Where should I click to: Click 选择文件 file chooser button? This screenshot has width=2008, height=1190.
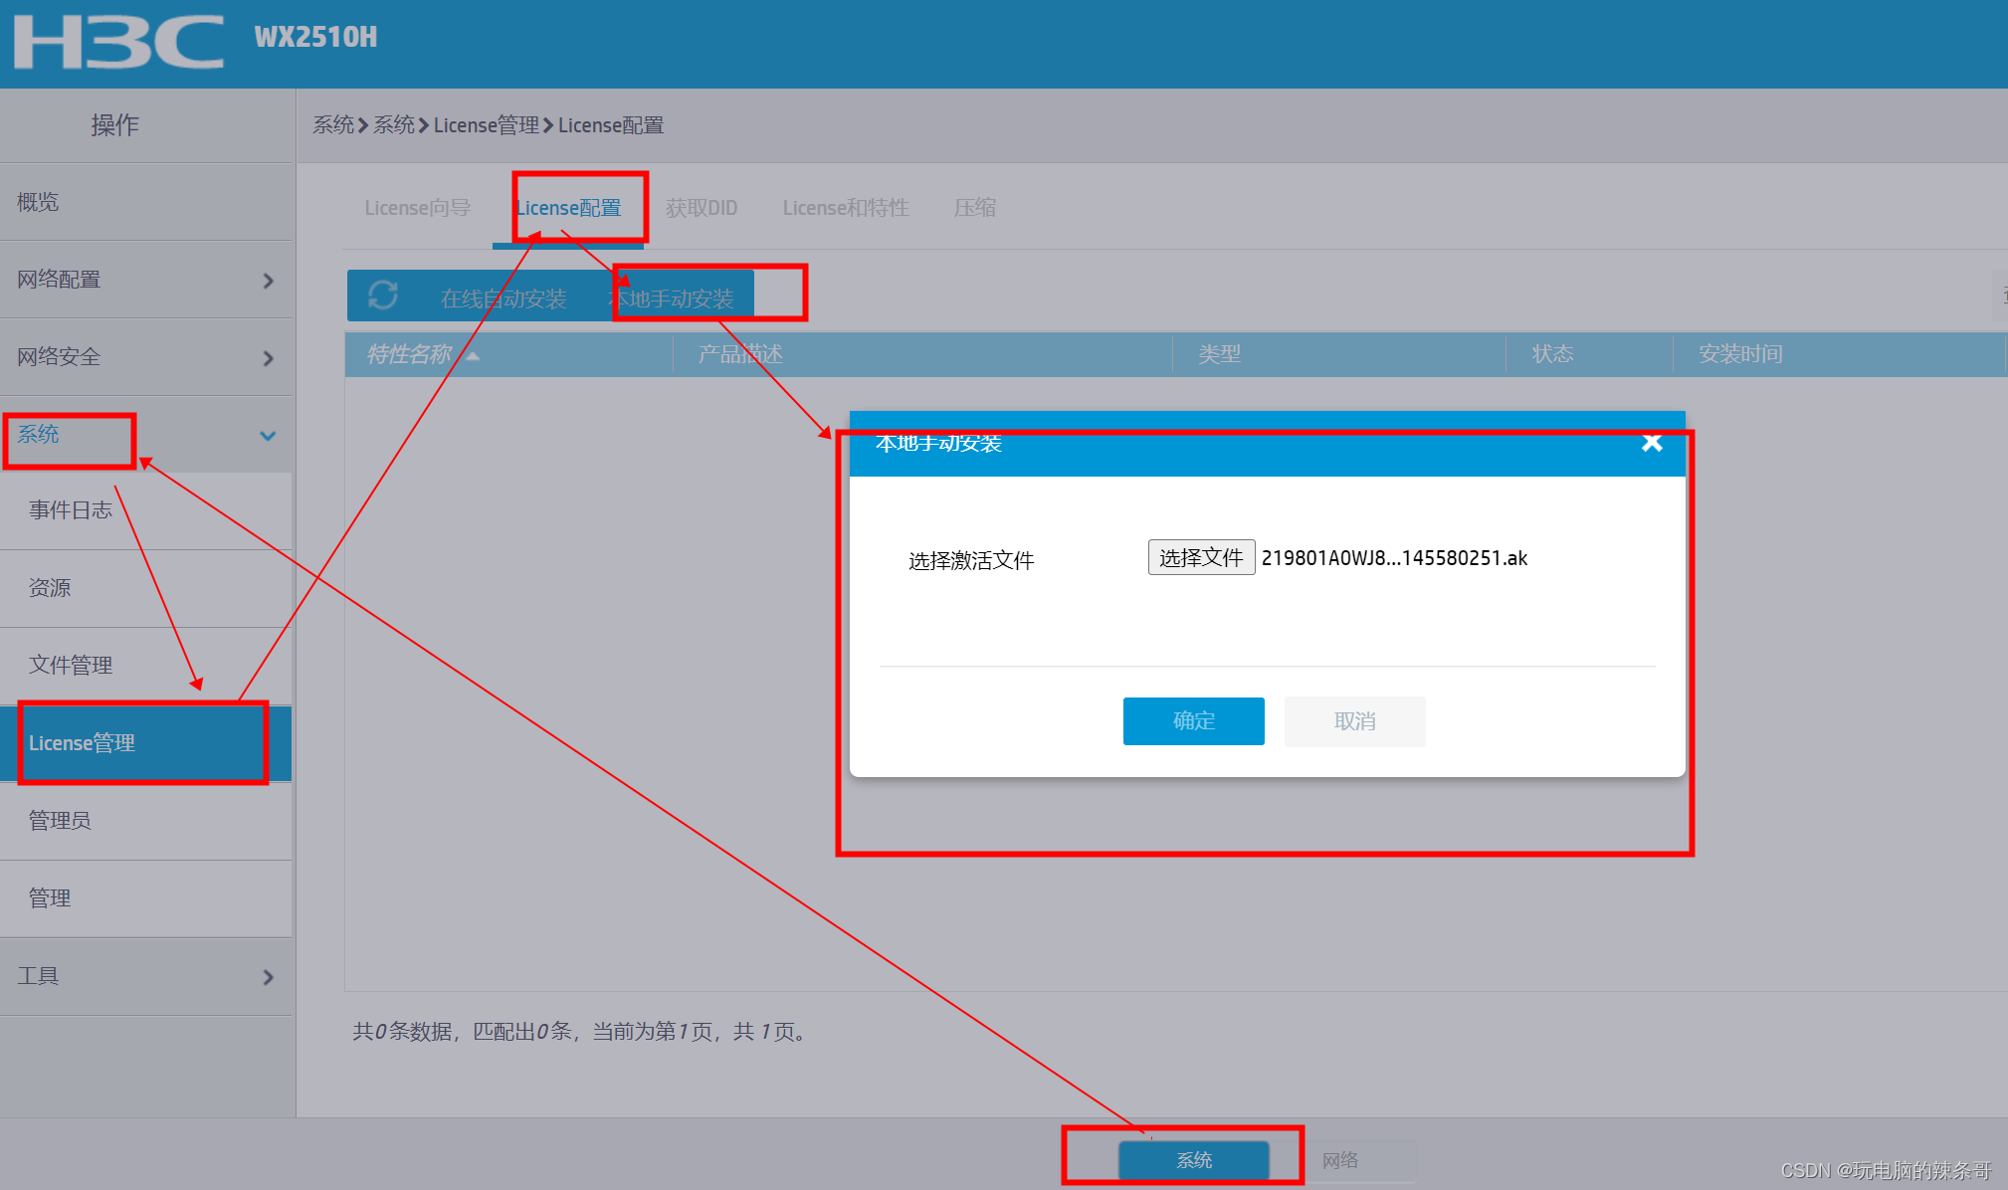(x=1201, y=557)
